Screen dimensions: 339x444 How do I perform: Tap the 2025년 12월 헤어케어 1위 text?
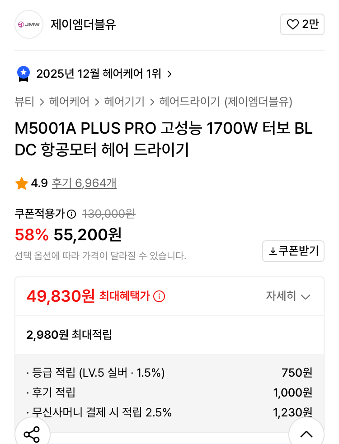[99, 74]
